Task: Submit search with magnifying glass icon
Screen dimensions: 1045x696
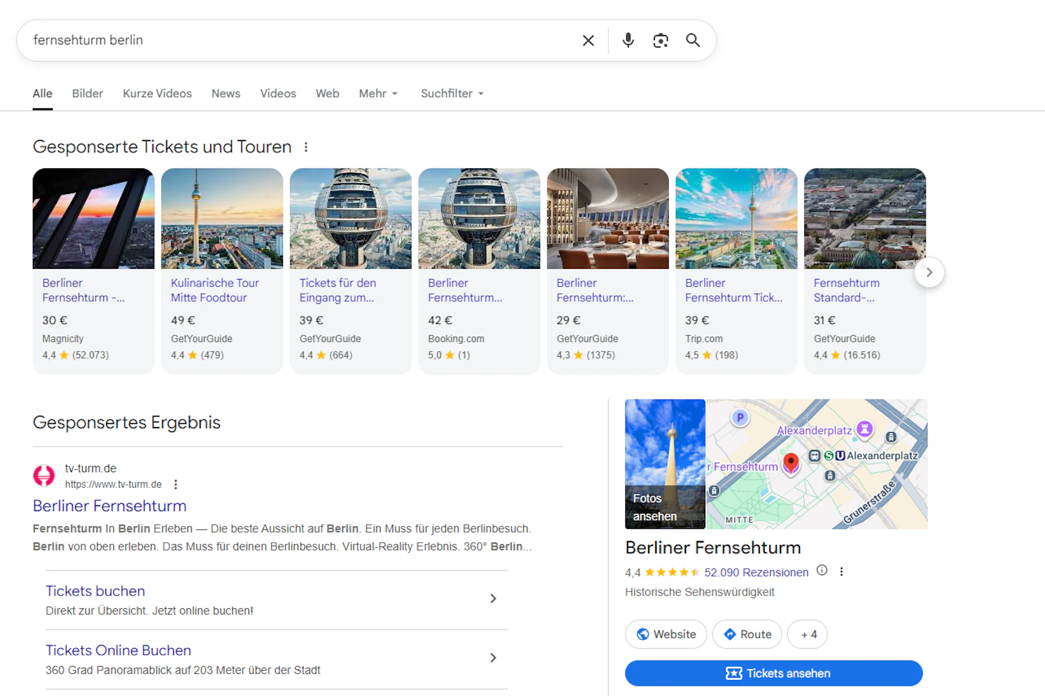Action: tap(693, 41)
